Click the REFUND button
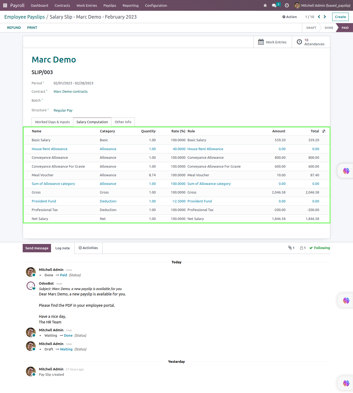353x393 pixels. [14, 28]
